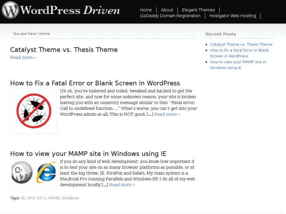
Task: Click the Home breadcrumb text
Action: pyautogui.click(x=44, y=33)
